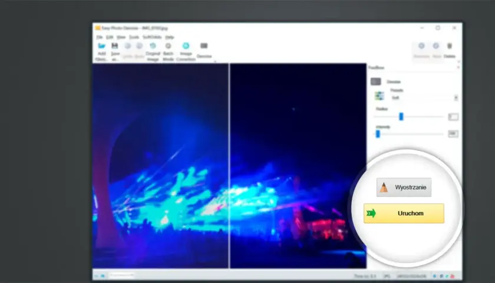Click the Wyostrzanie button
The width and height of the screenshot is (495, 283).
click(x=404, y=187)
